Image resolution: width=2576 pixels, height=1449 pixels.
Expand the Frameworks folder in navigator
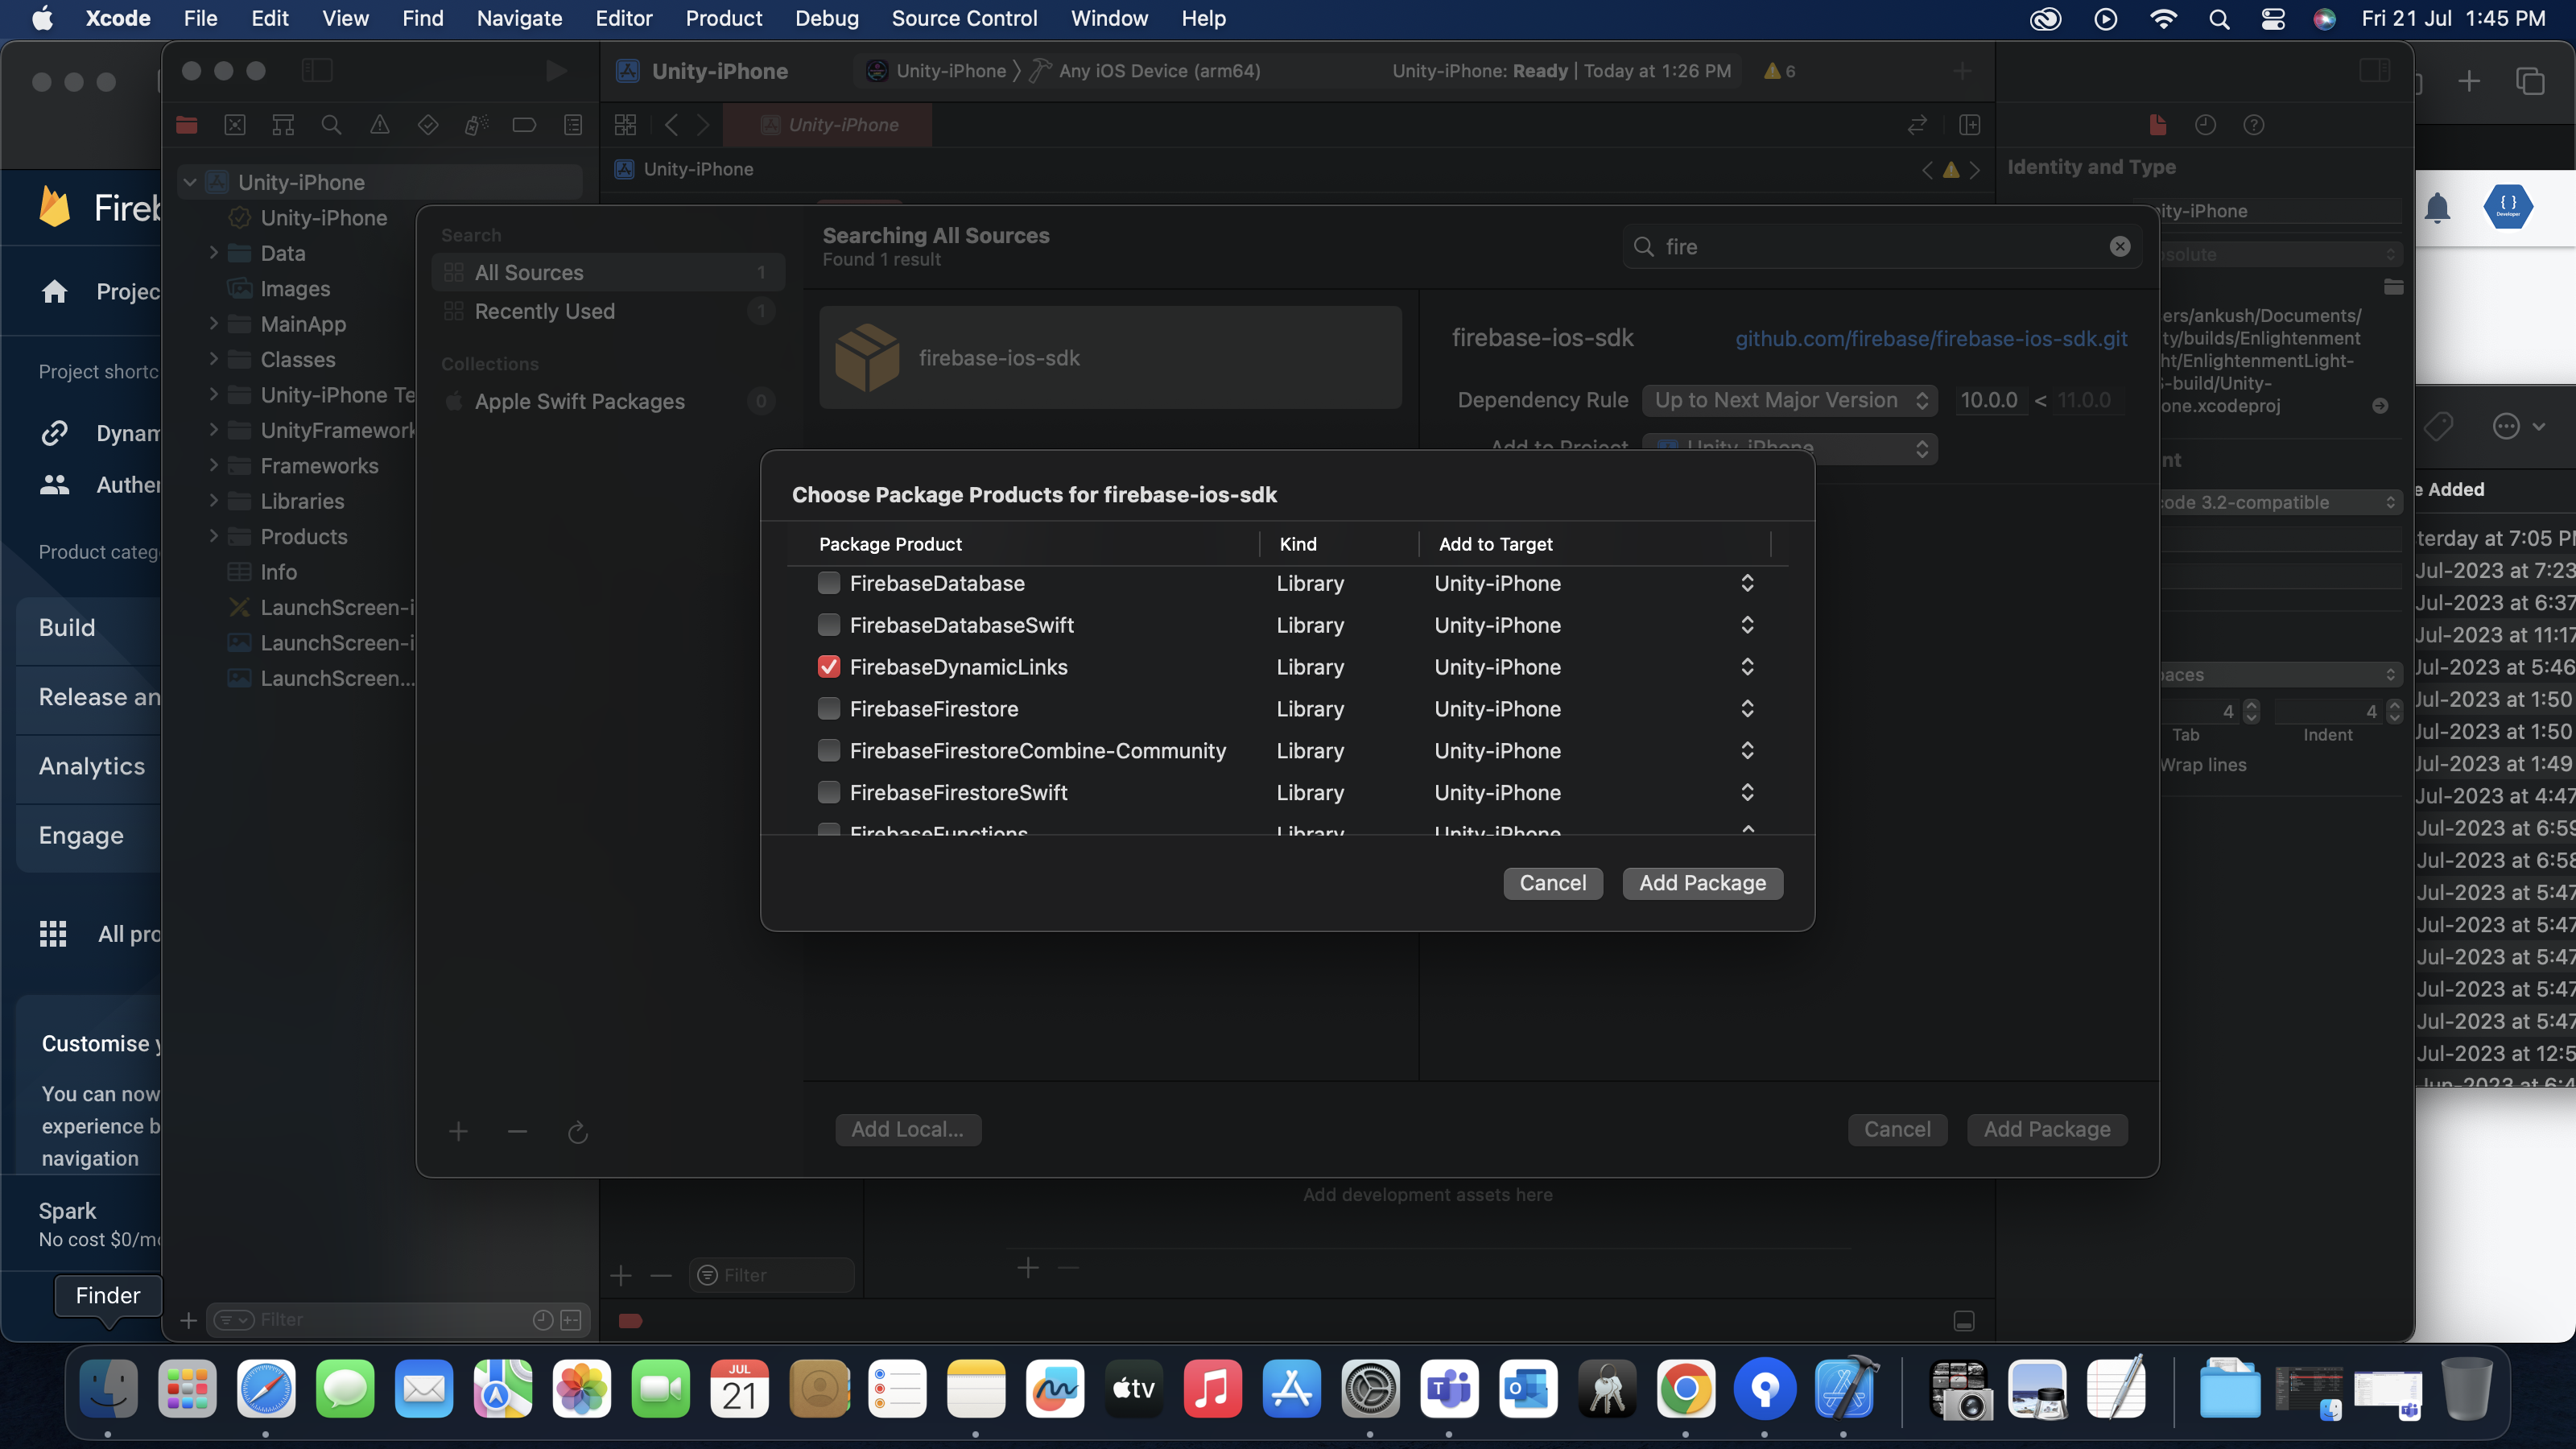coord(213,466)
